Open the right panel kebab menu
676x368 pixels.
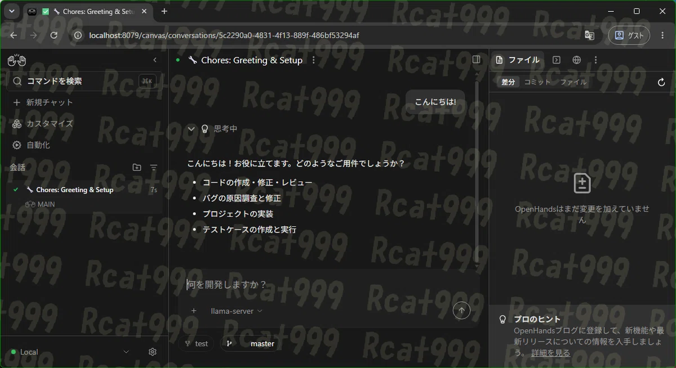pos(595,60)
